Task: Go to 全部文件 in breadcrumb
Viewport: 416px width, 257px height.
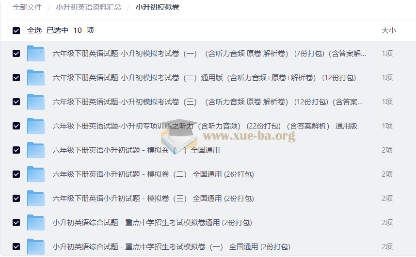Action: pyautogui.click(x=27, y=7)
